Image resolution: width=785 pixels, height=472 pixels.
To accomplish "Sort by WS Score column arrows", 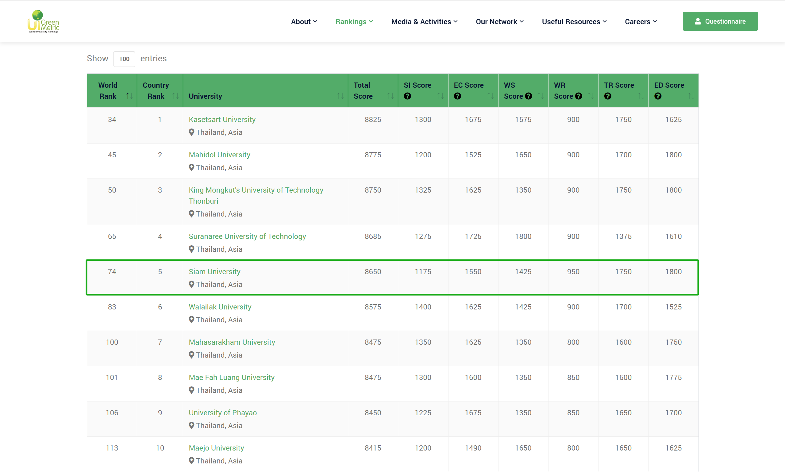I will tap(541, 96).
